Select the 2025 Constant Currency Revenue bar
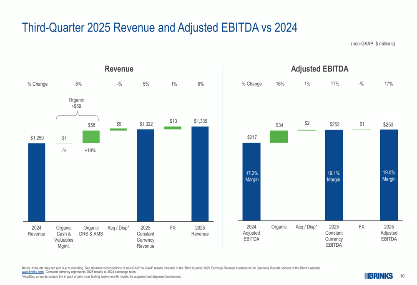The width and height of the screenshot is (417, 285). coord(146,175)
